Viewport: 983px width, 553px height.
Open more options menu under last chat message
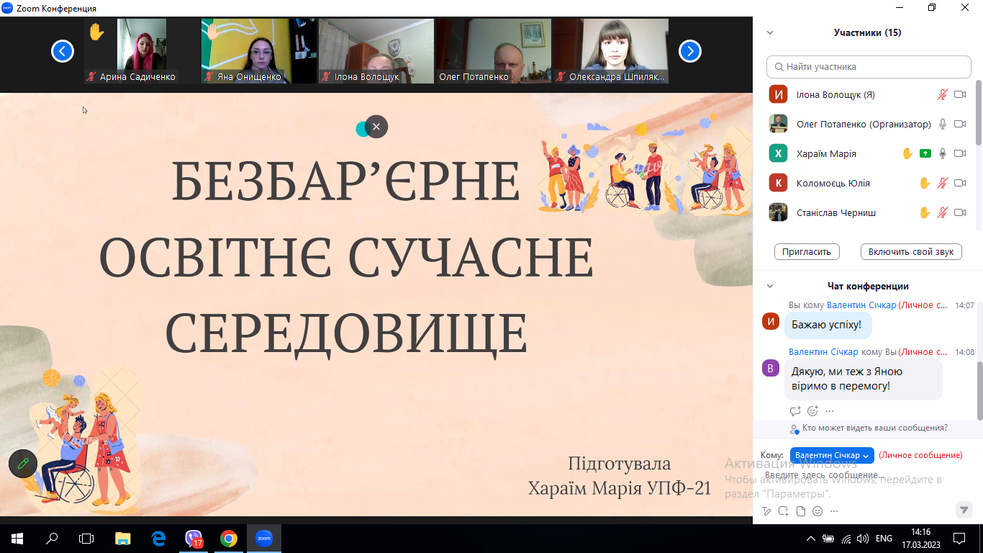pos(830,411)
